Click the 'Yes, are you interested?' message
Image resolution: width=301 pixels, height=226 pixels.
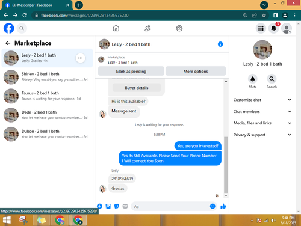tap(198, 146)
